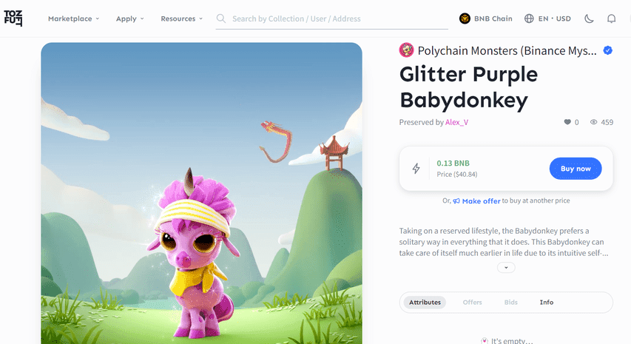Click the BNB Chain coin icon
This screenshot has width=631, height=344.
tap(465, 18)
